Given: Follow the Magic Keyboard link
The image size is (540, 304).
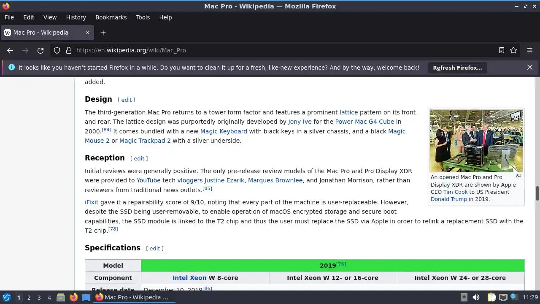Looking at the screenshot, I should pos(224,131).
